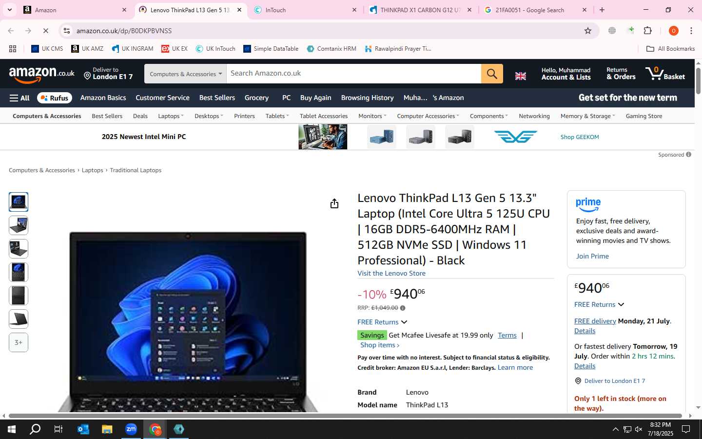Expand the Tablets submenu
This screenshot has width=702, height=439.
click(277, 116)
